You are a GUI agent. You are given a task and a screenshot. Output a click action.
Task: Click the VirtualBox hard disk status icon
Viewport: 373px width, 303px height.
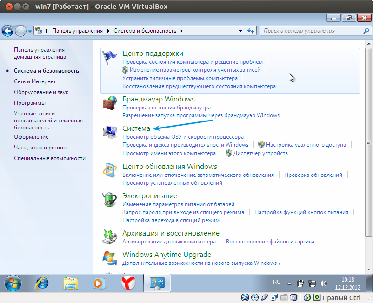point(245,297)
